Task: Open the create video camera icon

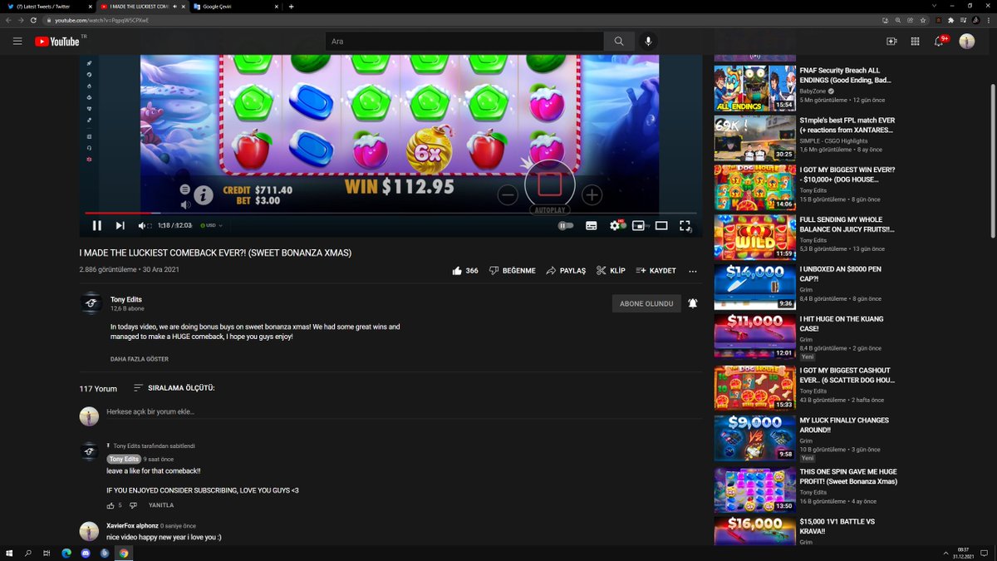Action: point(891,41)
